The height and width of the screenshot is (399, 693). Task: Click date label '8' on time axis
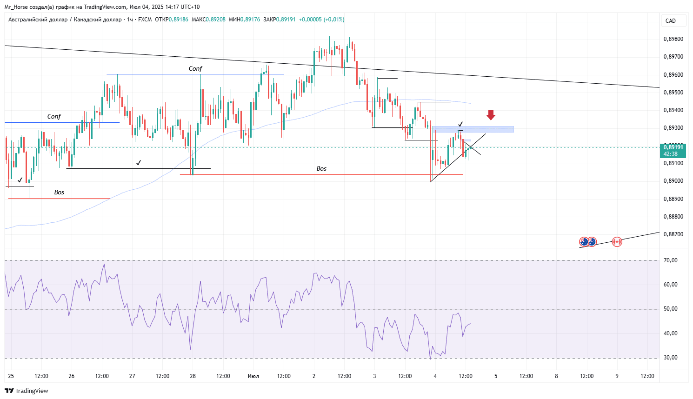pos(556,376)
